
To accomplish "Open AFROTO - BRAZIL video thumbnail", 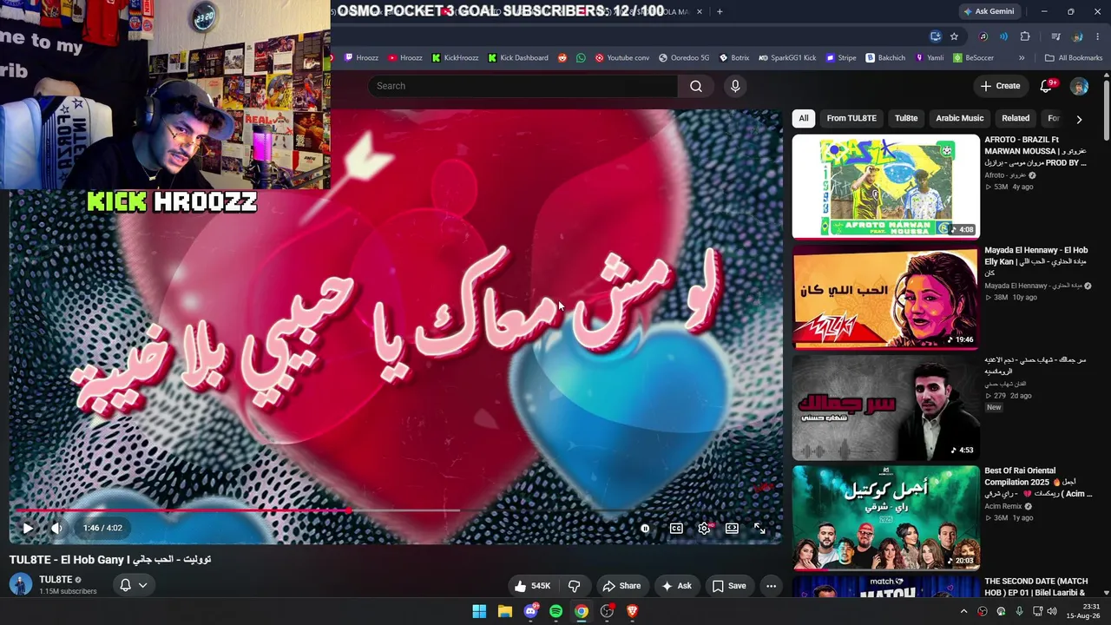I will [885, 186].
